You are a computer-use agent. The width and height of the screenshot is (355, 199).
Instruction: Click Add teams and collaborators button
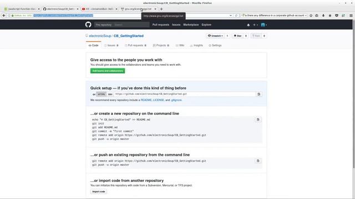tap(108, 71)
